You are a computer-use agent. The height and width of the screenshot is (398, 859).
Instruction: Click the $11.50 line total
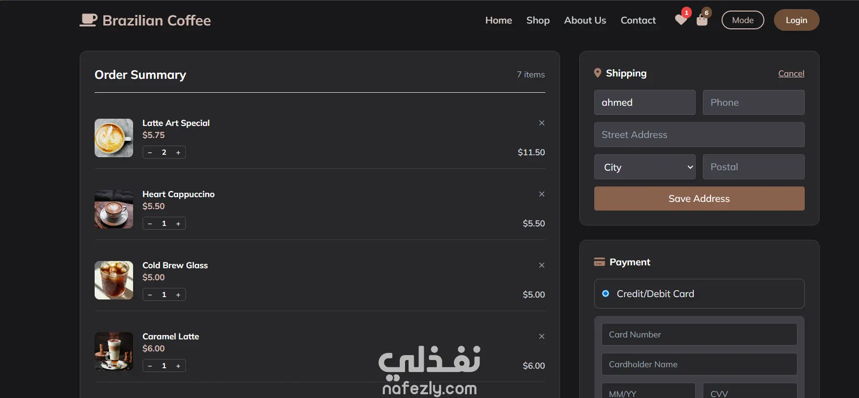pyautogui.click(x=531, y=152)
